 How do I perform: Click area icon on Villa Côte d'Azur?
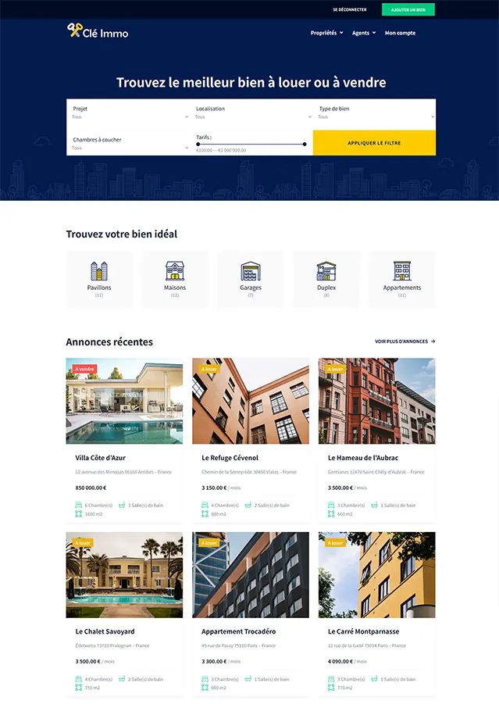point(79,513)
